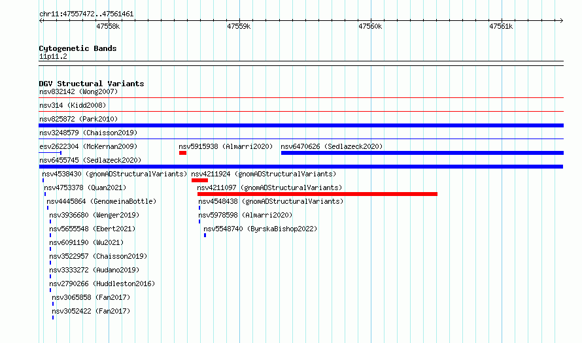This screenshot has width=582, height=343.
Task: Click nsv4211924 (gnomADStructuralVariants) label
Action: pos(264,174)
